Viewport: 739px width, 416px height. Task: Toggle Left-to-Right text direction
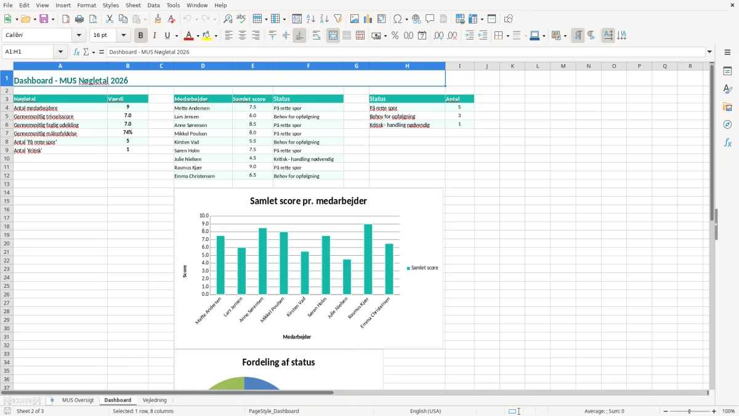578,36
